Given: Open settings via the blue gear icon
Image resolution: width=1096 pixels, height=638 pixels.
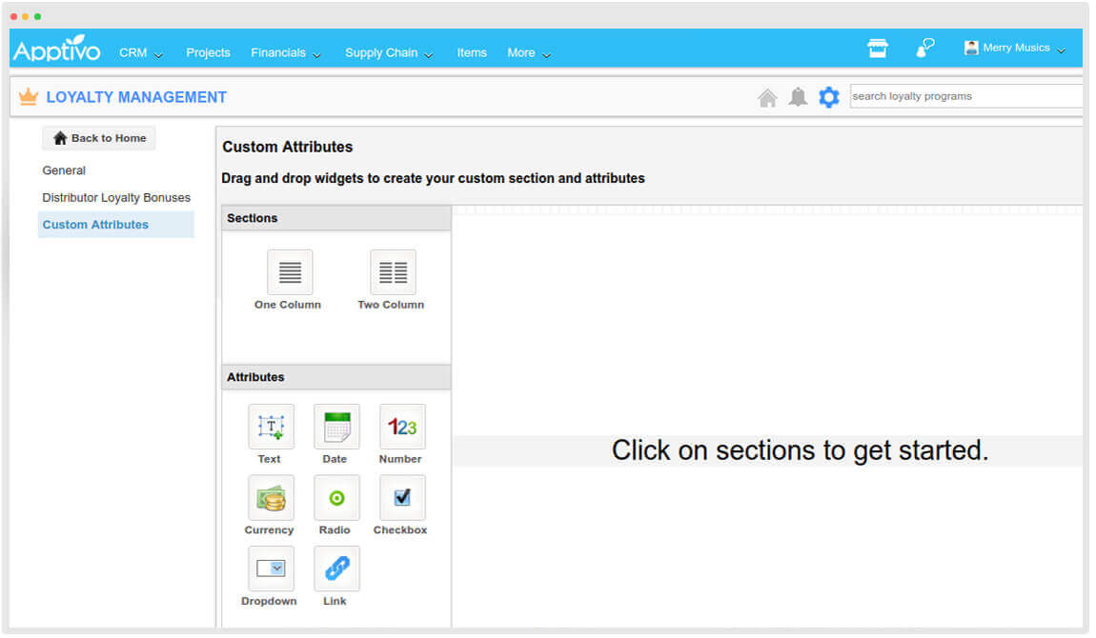Looking at the screenshot, I should [829, 97].
